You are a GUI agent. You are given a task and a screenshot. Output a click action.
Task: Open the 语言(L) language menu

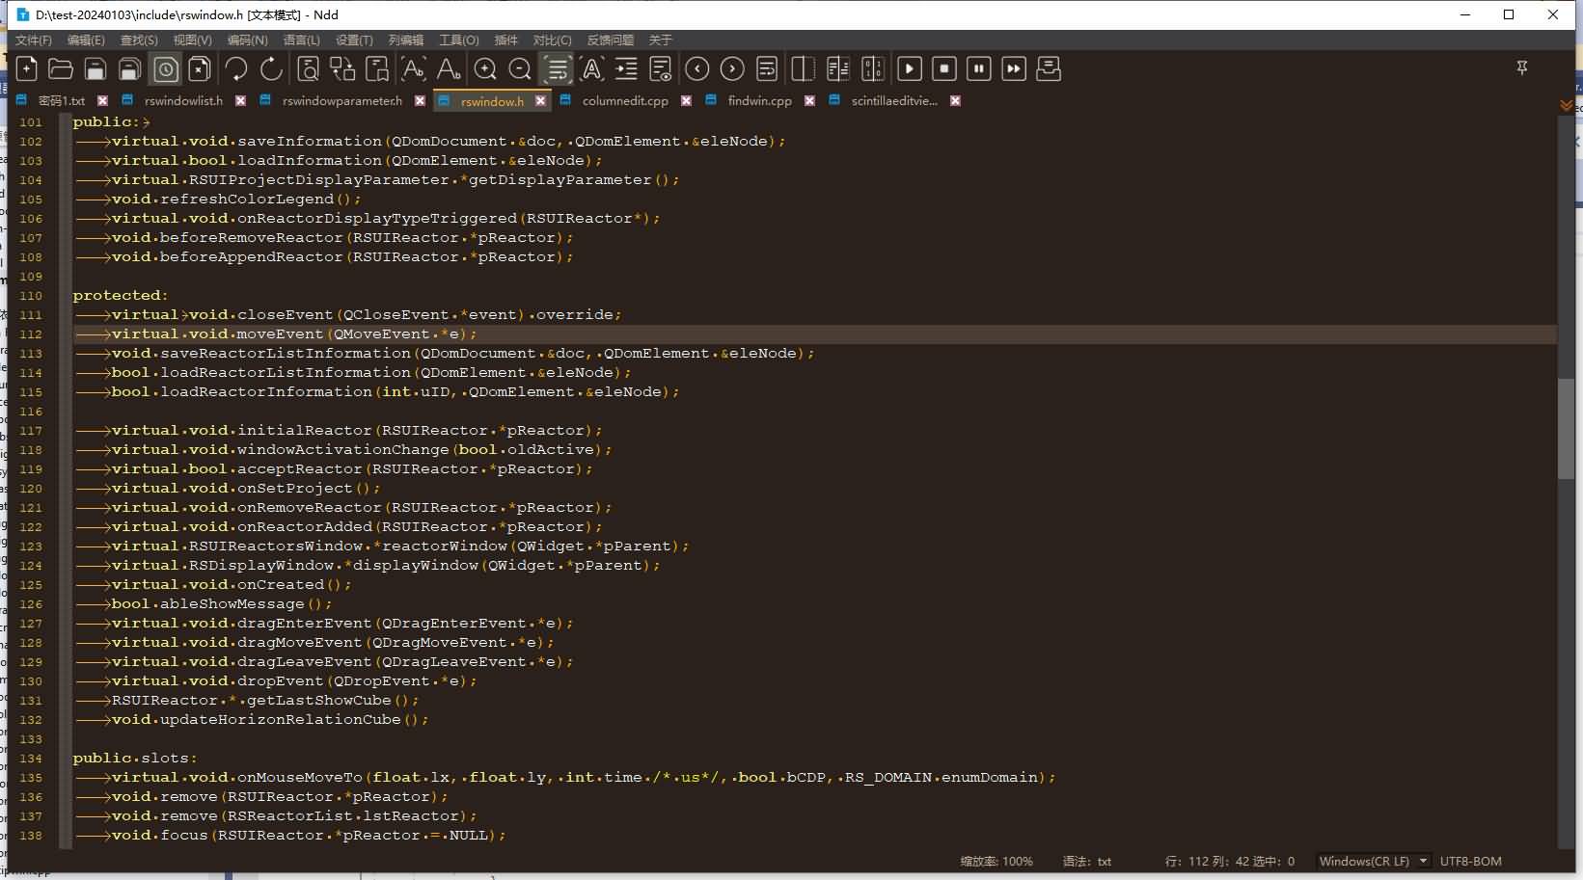pyautogui.click(x=301, y=40)
